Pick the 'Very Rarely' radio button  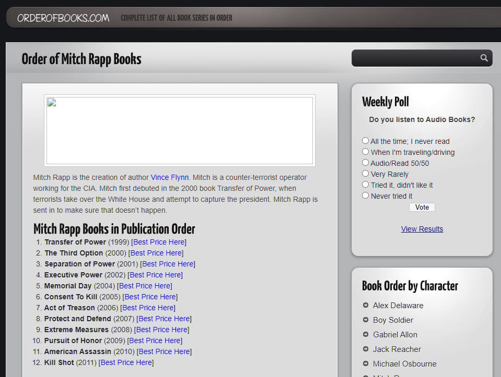point(365,174)
